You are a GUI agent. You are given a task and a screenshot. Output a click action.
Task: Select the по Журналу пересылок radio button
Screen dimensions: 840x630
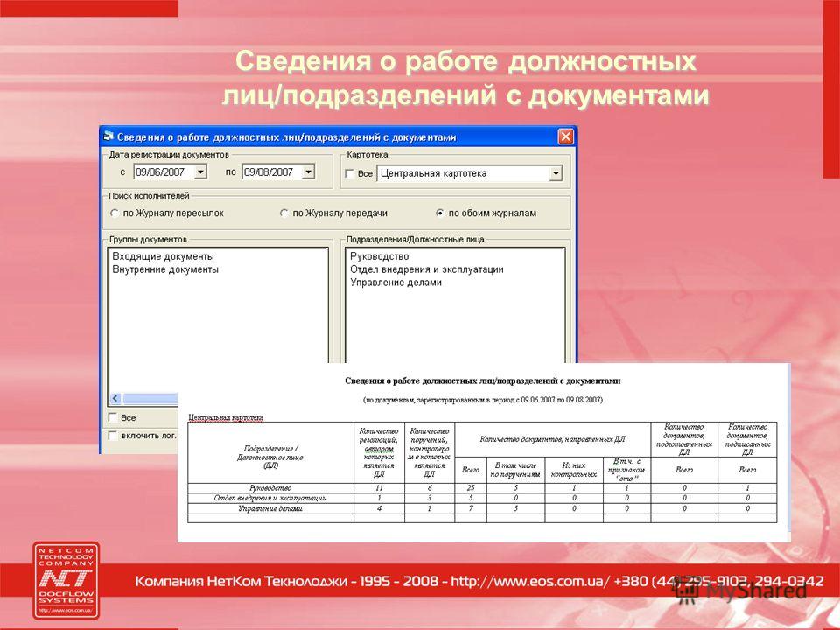(x=115, y=213)
